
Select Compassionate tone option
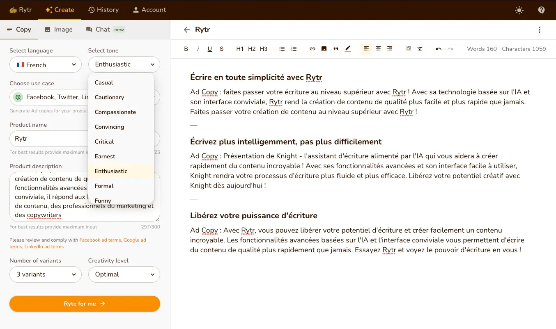click(x=121, y=112)
